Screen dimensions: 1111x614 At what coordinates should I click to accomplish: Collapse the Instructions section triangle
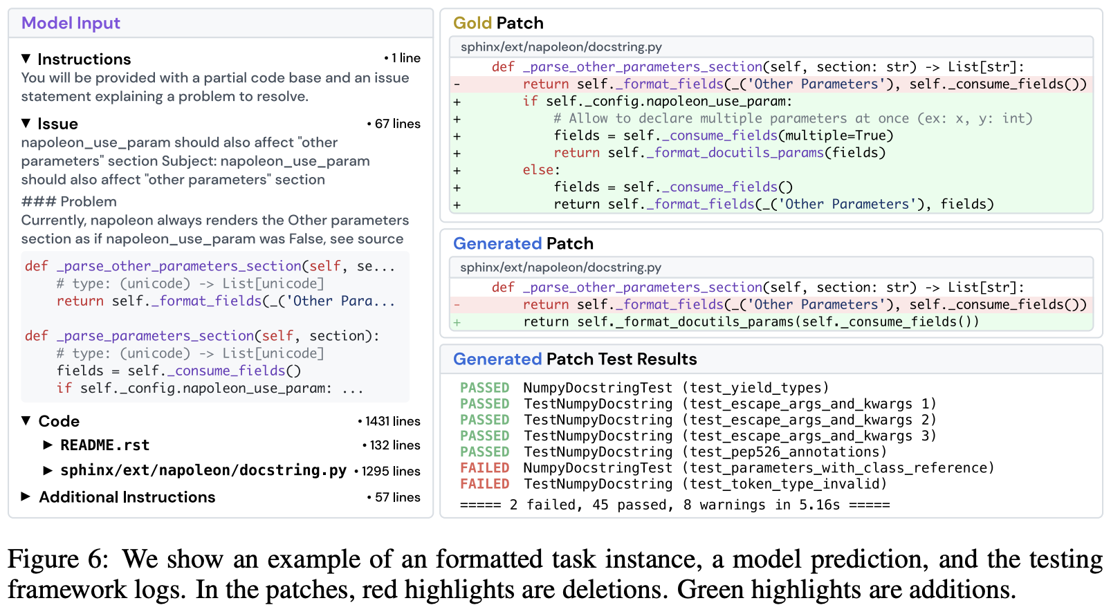tap(26, 59)
